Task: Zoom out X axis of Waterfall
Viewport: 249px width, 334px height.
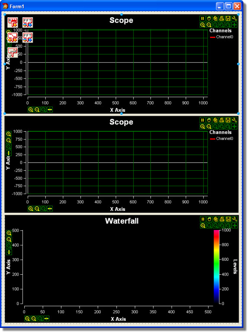Action: tap(34, 319)
